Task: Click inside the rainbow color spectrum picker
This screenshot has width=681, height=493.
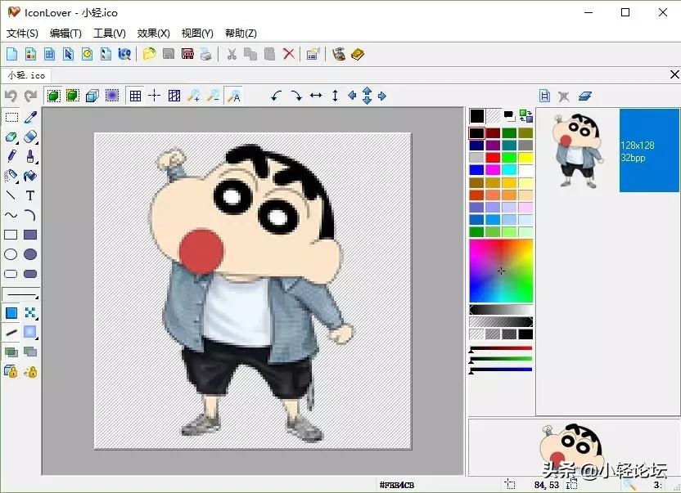Action: tap(501, 271)
